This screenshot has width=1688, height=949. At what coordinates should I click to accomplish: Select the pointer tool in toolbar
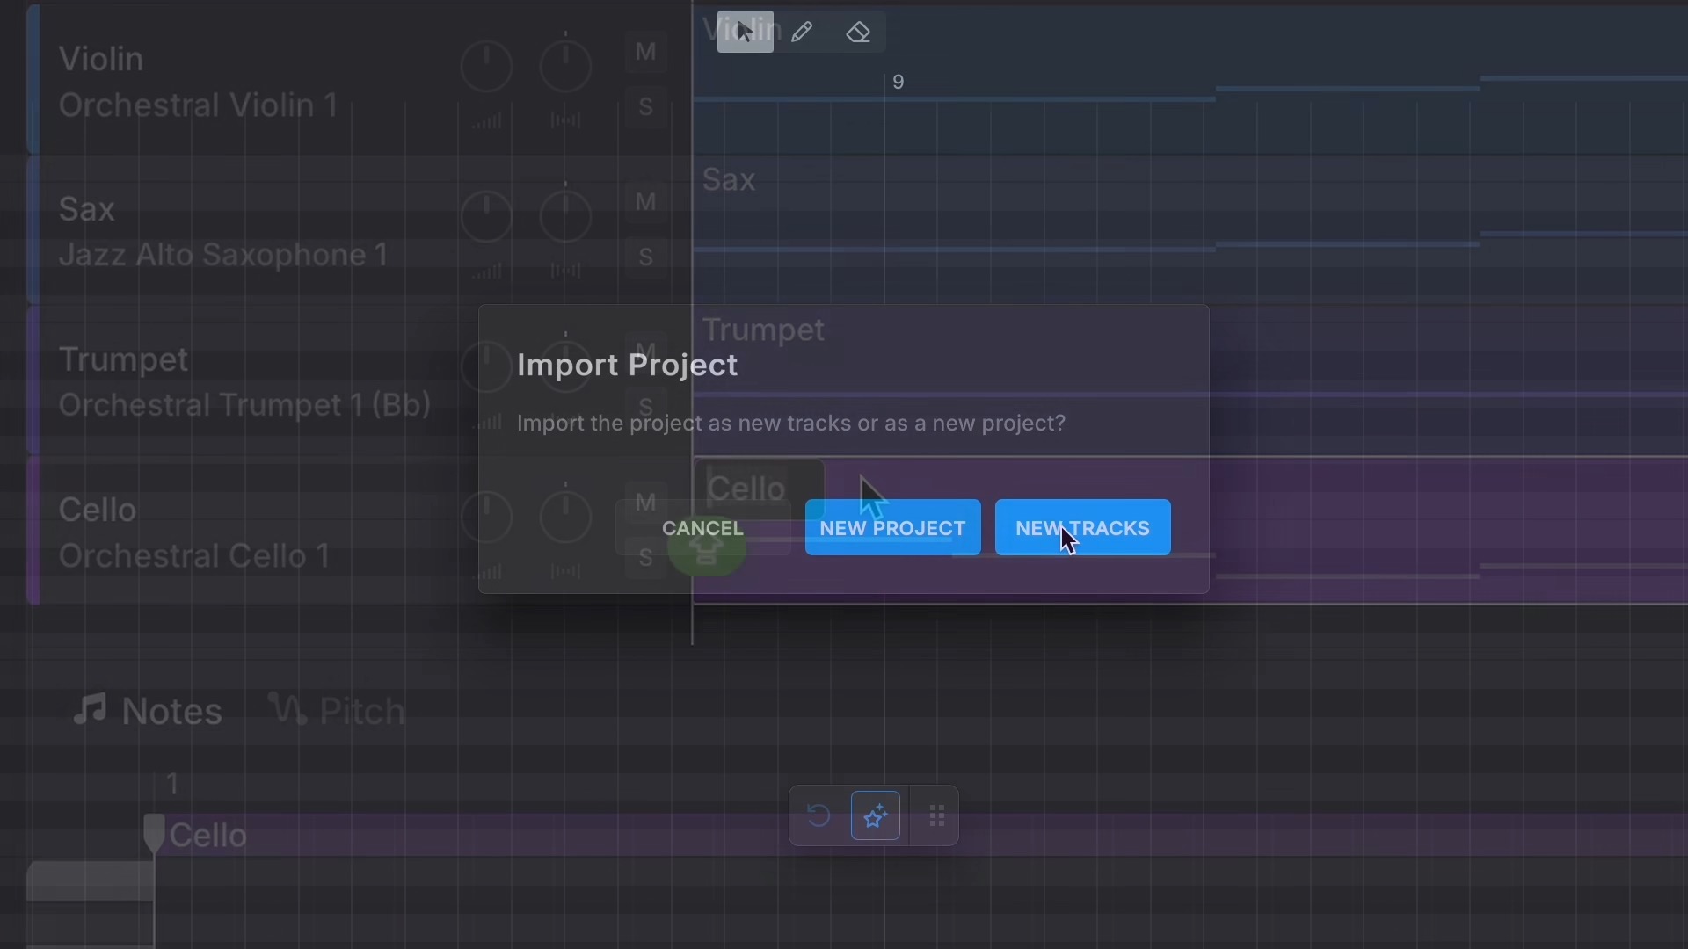point(745,33)
